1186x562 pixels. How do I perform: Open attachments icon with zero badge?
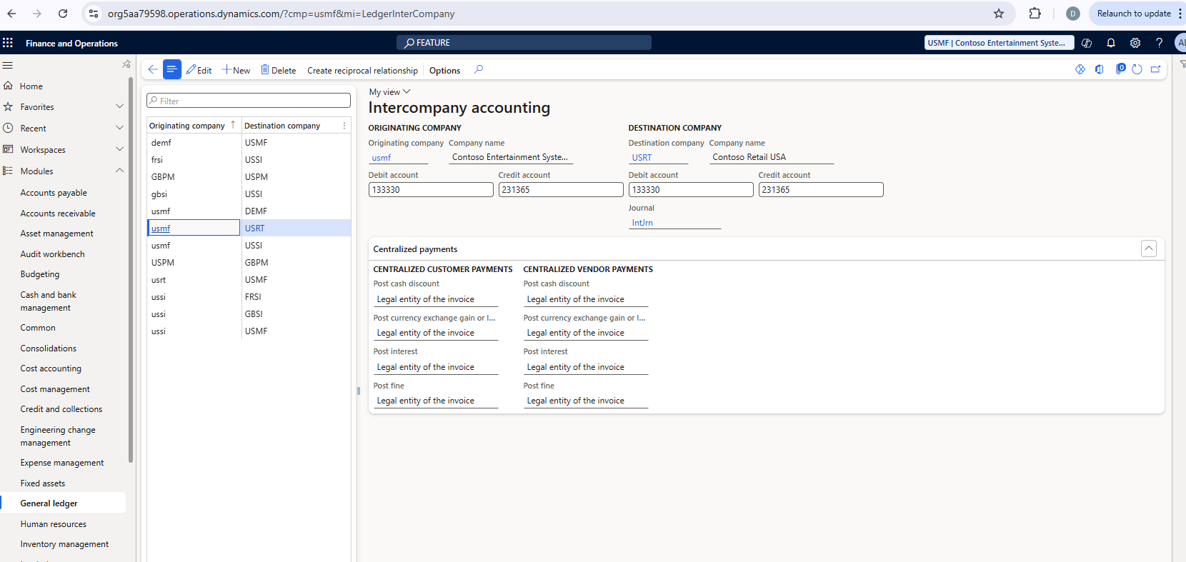1120,69
